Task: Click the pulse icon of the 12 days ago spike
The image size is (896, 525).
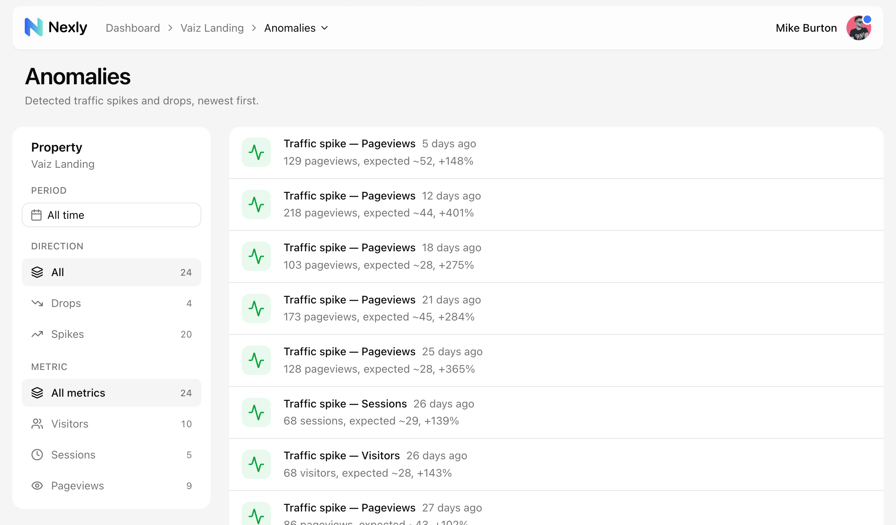Action: [256, 205]
